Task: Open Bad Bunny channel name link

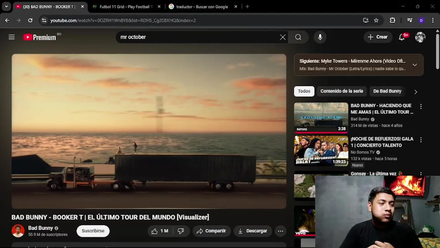Action: click(41, 228)
